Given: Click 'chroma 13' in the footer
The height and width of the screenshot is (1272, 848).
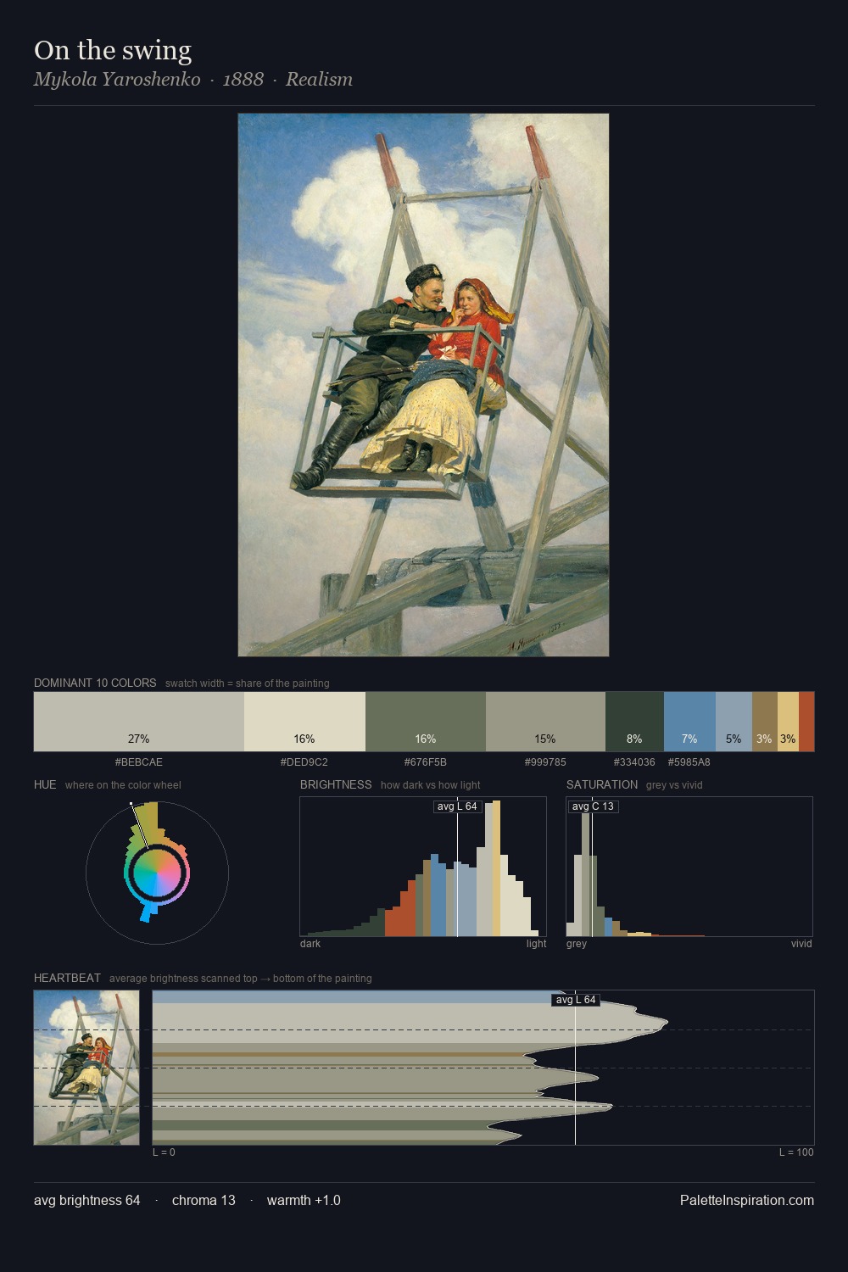Looking at the screenshot, I should pyautogui.click(x=204, y=1200).
